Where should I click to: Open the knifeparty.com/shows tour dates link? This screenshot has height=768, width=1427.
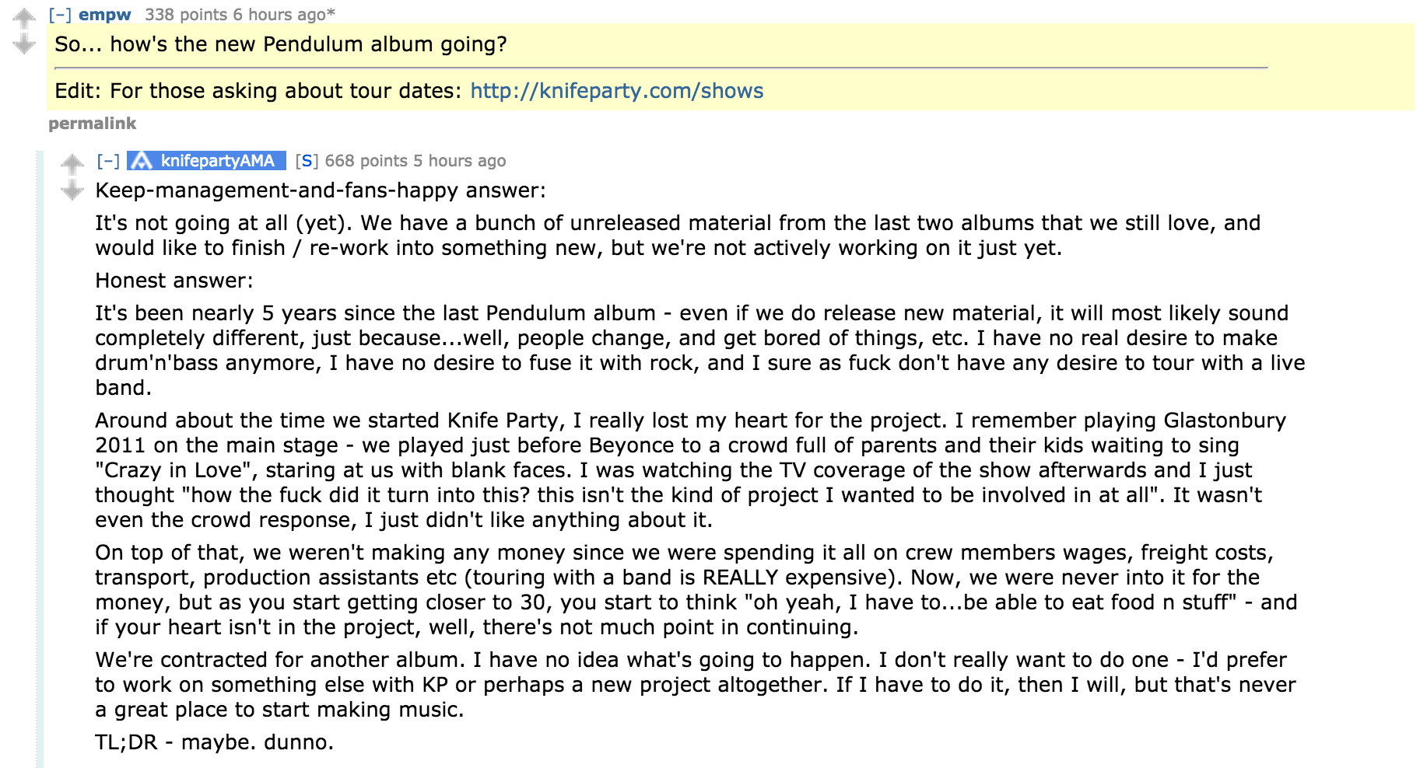617,91
